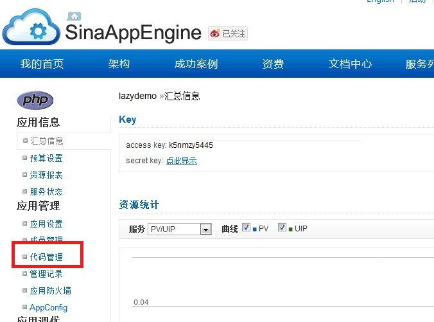
Task: Open 预算设置 in the sidebar
Action: click(46, 158)
